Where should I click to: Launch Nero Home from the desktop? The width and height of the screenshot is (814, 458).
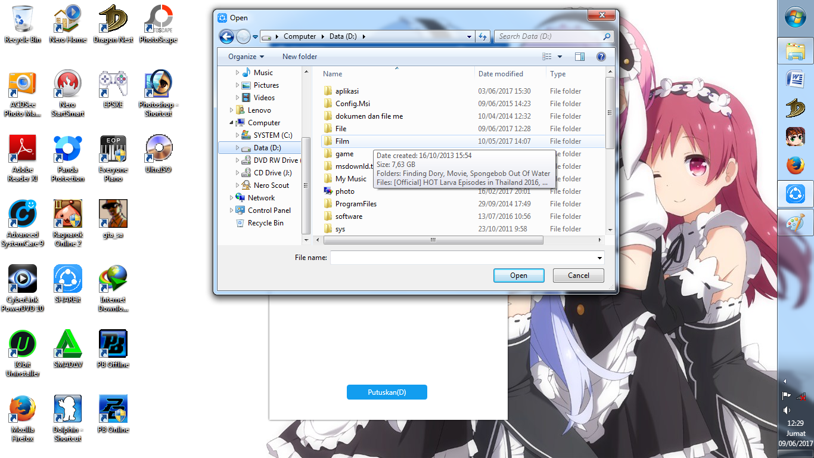(68, 24)
